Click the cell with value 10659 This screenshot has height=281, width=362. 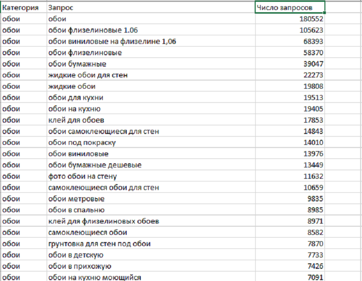(290, 187)
